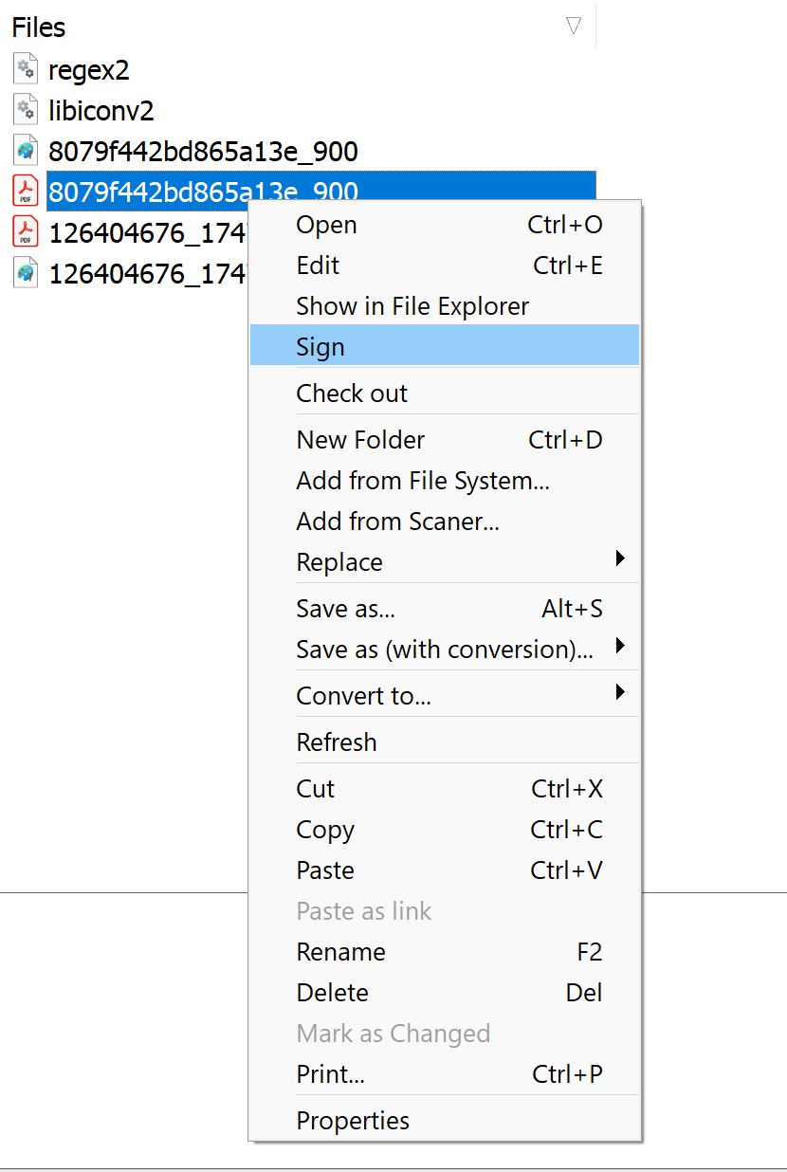Select Add from File System option
787x1172 pixels.
click(x=423, y=481)
